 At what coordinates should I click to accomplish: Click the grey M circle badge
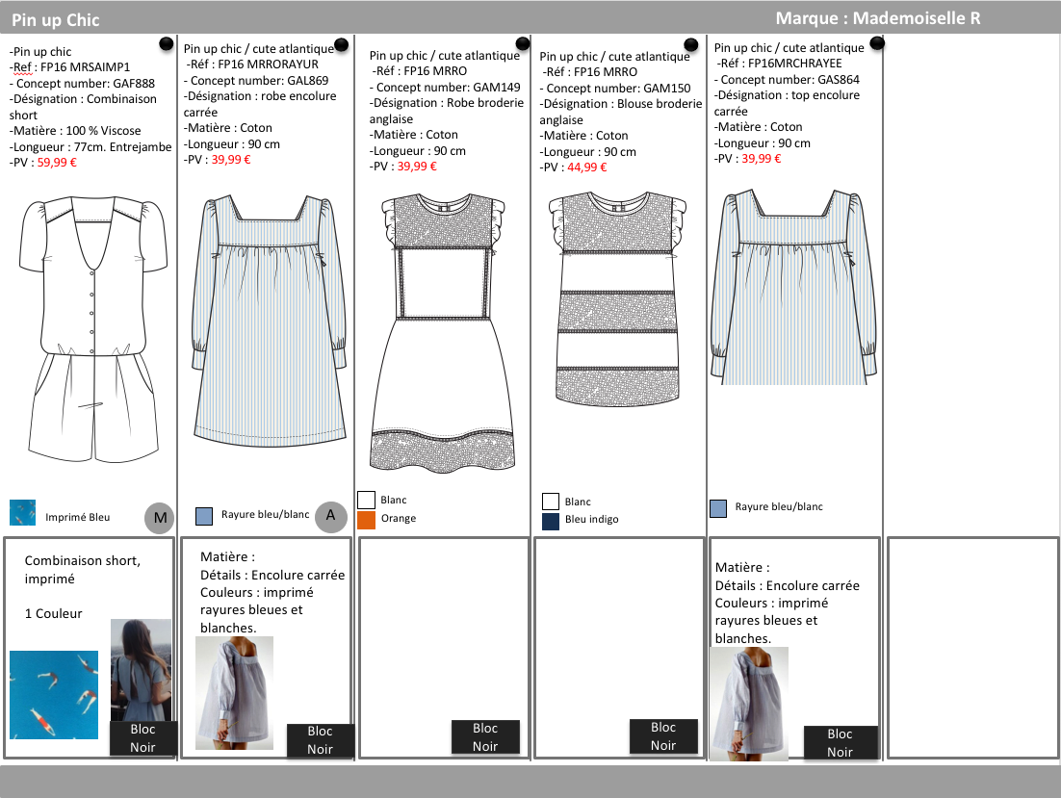[160, 518]
